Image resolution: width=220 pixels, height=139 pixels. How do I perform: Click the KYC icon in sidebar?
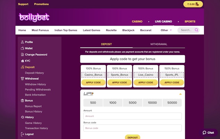(x=23, y=61)
